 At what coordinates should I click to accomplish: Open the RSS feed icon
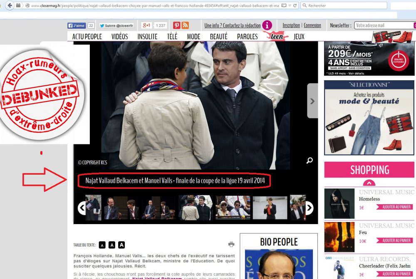tap(185, 25)
